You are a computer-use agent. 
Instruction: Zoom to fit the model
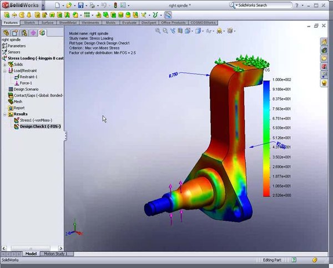[158, 31]
